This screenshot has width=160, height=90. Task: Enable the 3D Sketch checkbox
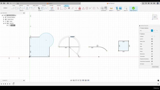152,64
